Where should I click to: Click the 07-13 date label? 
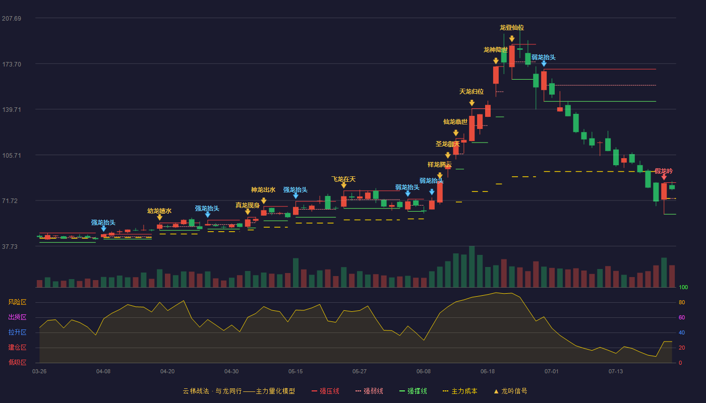[616, 371]
